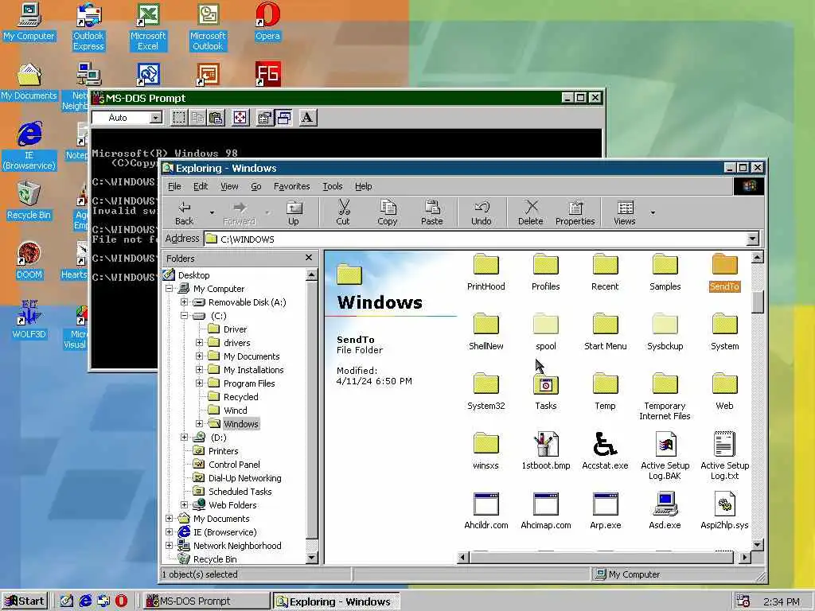
Task: Click the Copy toolbar icon in Explorer
Action: [x=388, y=213]
